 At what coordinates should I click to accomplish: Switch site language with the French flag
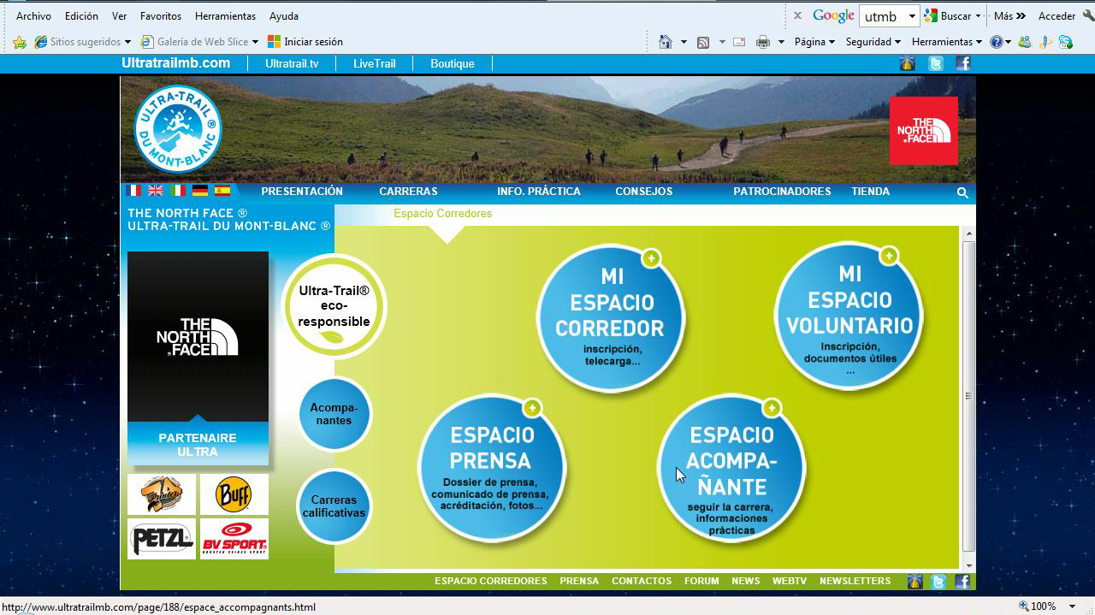click(133, 191)
